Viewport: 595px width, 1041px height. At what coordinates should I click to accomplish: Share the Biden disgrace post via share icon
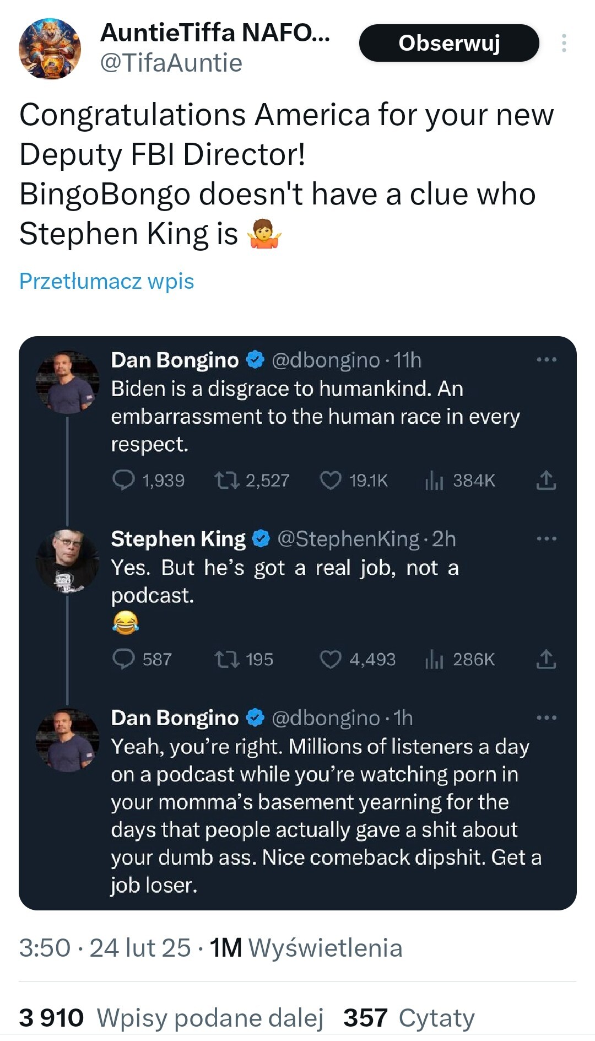(546, 480)
